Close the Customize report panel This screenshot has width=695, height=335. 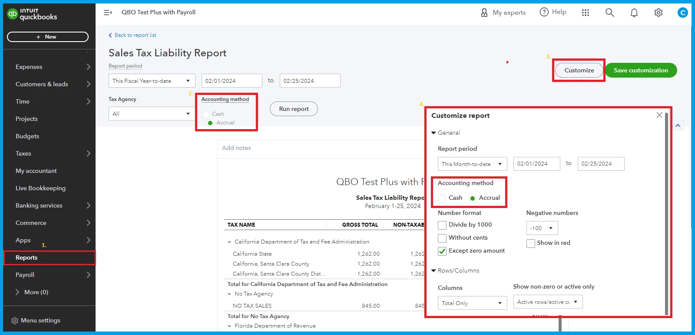(659, 115)
